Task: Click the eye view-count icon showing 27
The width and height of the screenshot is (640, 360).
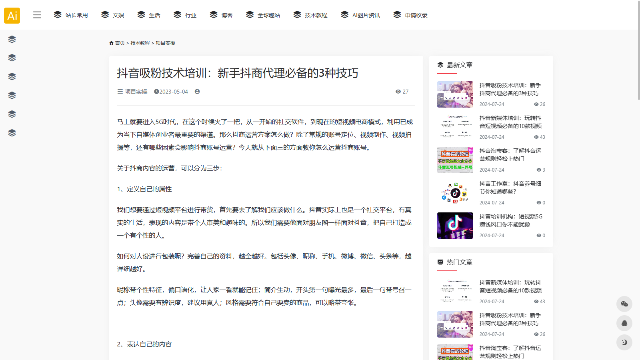Action: (398, 92)
